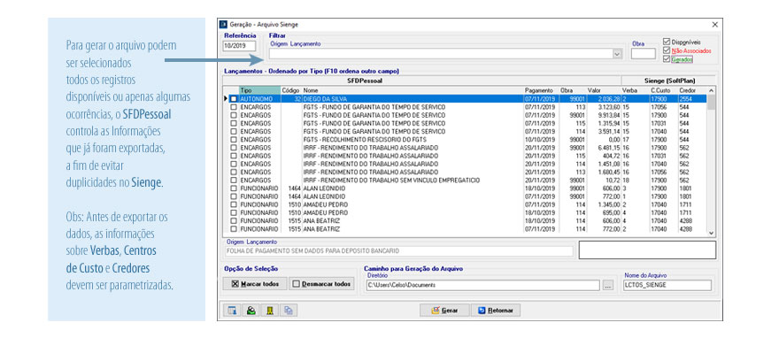Click the value cell 404,72
The width and height of the screenshot is (779, 338).
coord(604,156)
